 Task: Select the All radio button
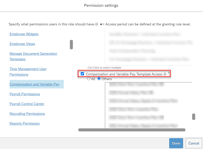click(89, 79)
